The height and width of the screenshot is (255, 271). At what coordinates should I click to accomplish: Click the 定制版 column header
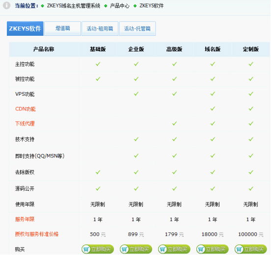coord(251,49)
